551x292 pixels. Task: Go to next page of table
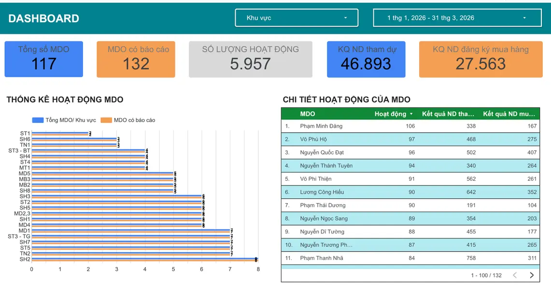(x=532, y=275)
